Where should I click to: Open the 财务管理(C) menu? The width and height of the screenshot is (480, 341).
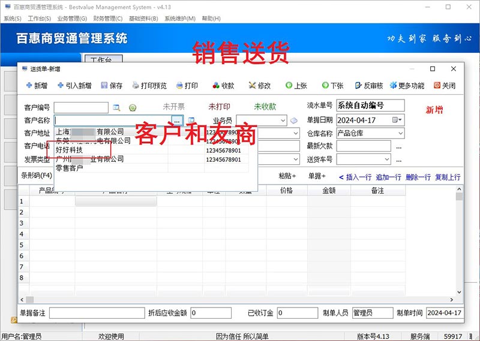click(108, 19)
